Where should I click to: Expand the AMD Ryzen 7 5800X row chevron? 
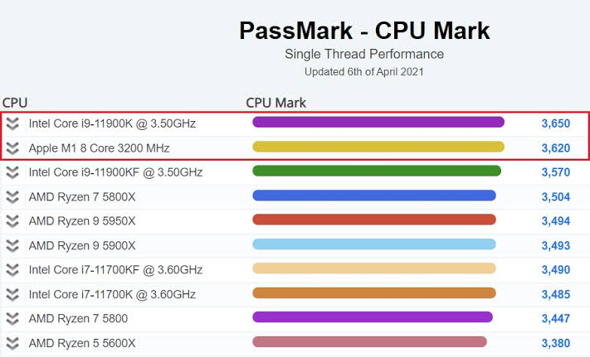click(x=12, y=197)
